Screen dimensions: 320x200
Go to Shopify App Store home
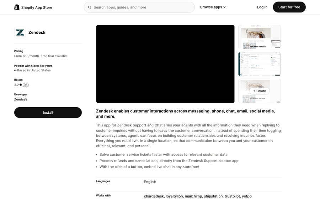(33, 7)
